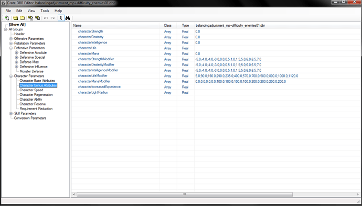Select Character Ability in the tree
Viewport: 362px width, 206px height.
pos(31,100)
